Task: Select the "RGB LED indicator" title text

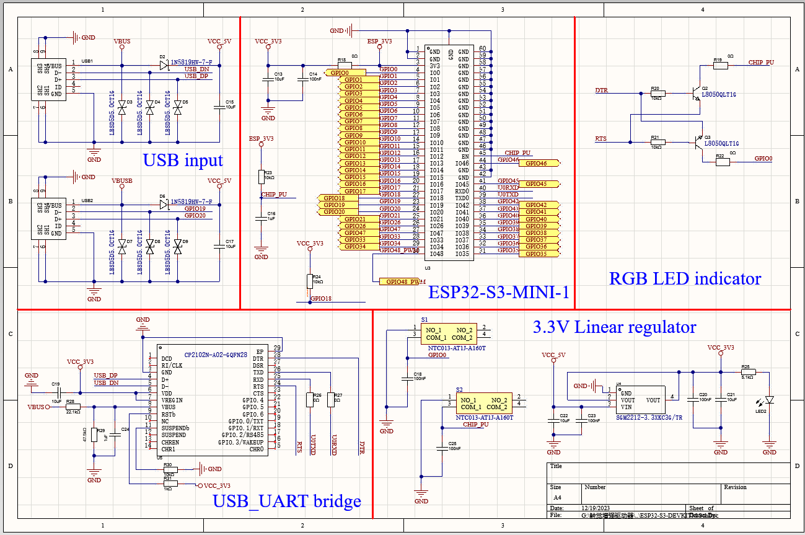Action: [685, 278]
